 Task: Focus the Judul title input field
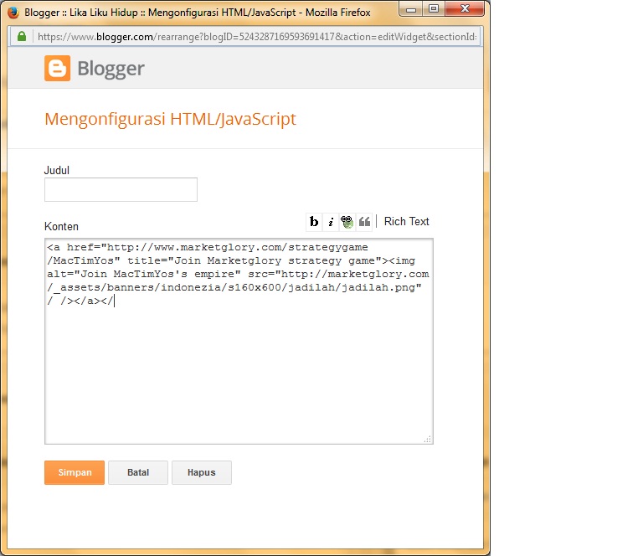121,189
